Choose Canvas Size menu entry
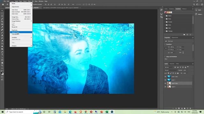The width and height of the screenshot is (204, 114). pos(21,19)
